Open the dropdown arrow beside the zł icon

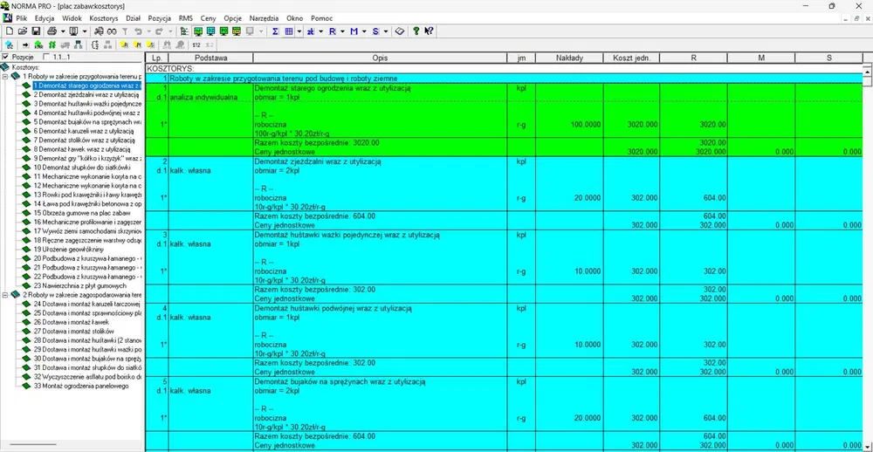tap(320, 31)
